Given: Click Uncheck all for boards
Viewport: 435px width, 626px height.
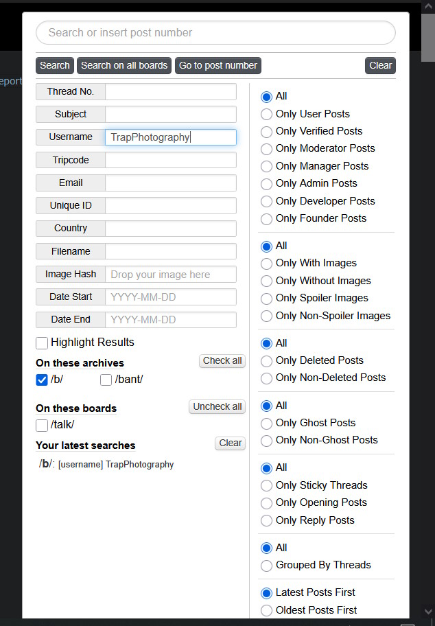Looking at the screenshot, I should 217,407.
